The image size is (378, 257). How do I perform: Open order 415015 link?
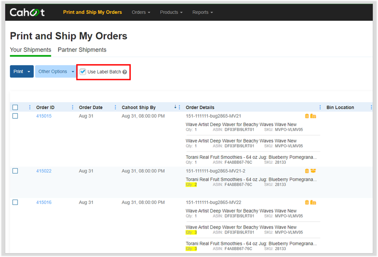pyautogui.click(x=44, y=116)
